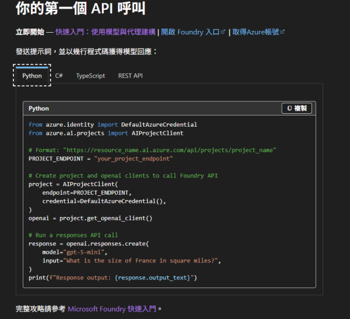Click the comment line starting with # Format:

[152, 150]
